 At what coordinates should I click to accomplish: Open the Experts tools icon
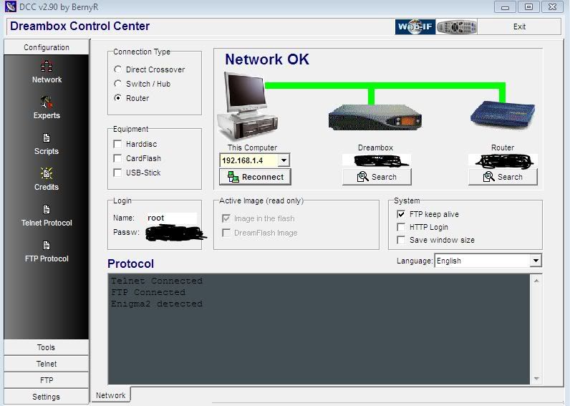pyautogui.click(x=47, y=102)
